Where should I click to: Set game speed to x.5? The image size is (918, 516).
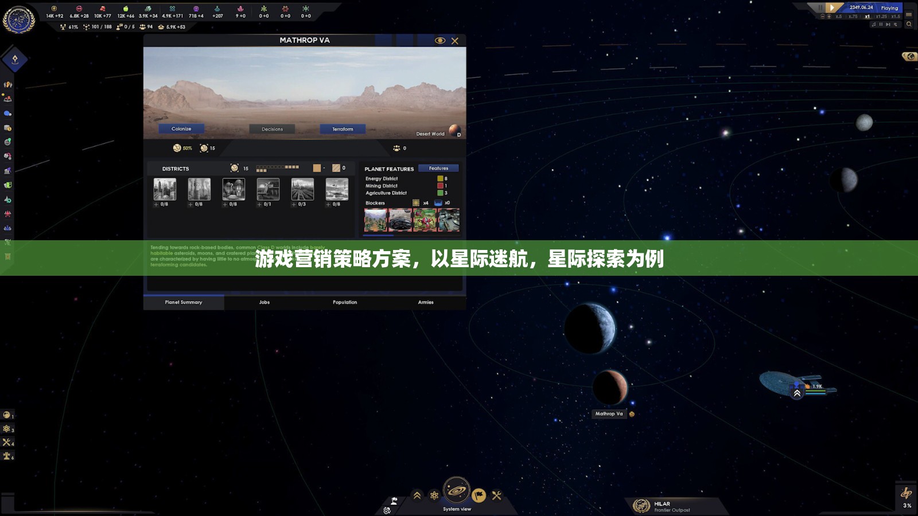pyautogui.click(x=839, y=17)
